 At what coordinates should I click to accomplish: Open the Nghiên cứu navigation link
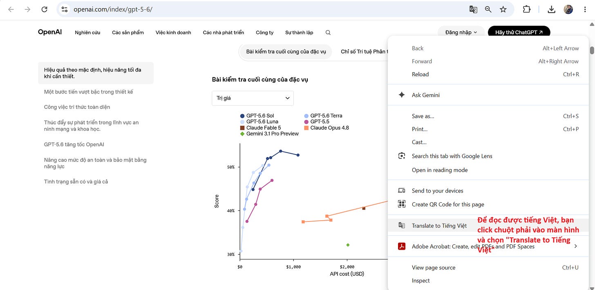pos(87,33)
